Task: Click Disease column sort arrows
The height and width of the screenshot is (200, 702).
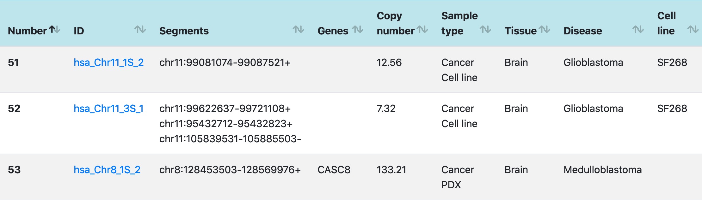Action: 638,30
